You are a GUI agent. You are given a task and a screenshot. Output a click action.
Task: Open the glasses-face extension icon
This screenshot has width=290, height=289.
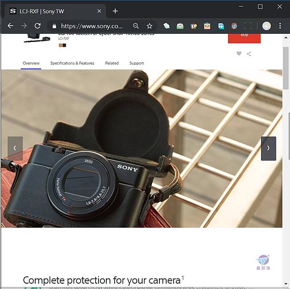pyautogui.click(x=234, y=26)
